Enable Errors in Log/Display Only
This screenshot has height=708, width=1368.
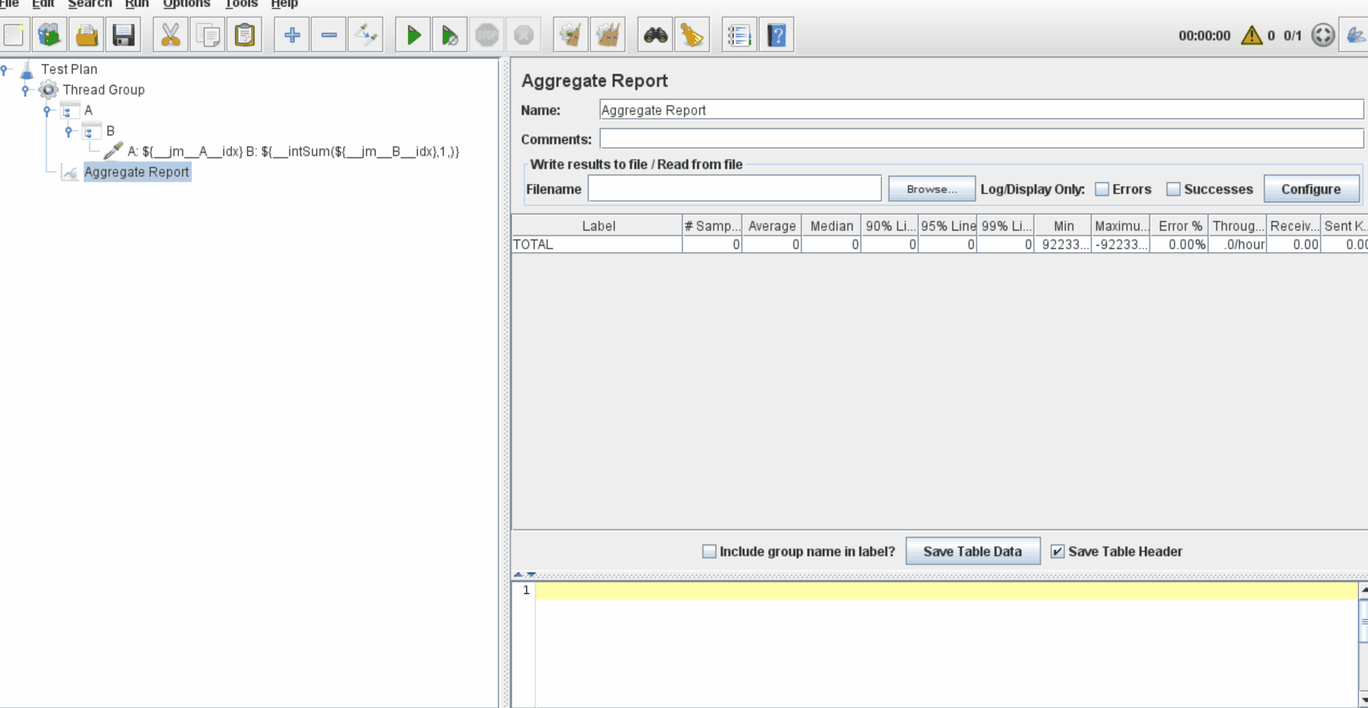[x=1101, y=189]
